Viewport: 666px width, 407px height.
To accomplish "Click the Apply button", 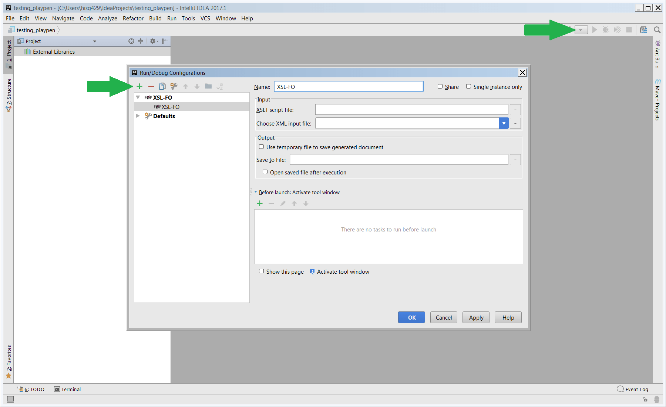I will click(x=476, y=317).
